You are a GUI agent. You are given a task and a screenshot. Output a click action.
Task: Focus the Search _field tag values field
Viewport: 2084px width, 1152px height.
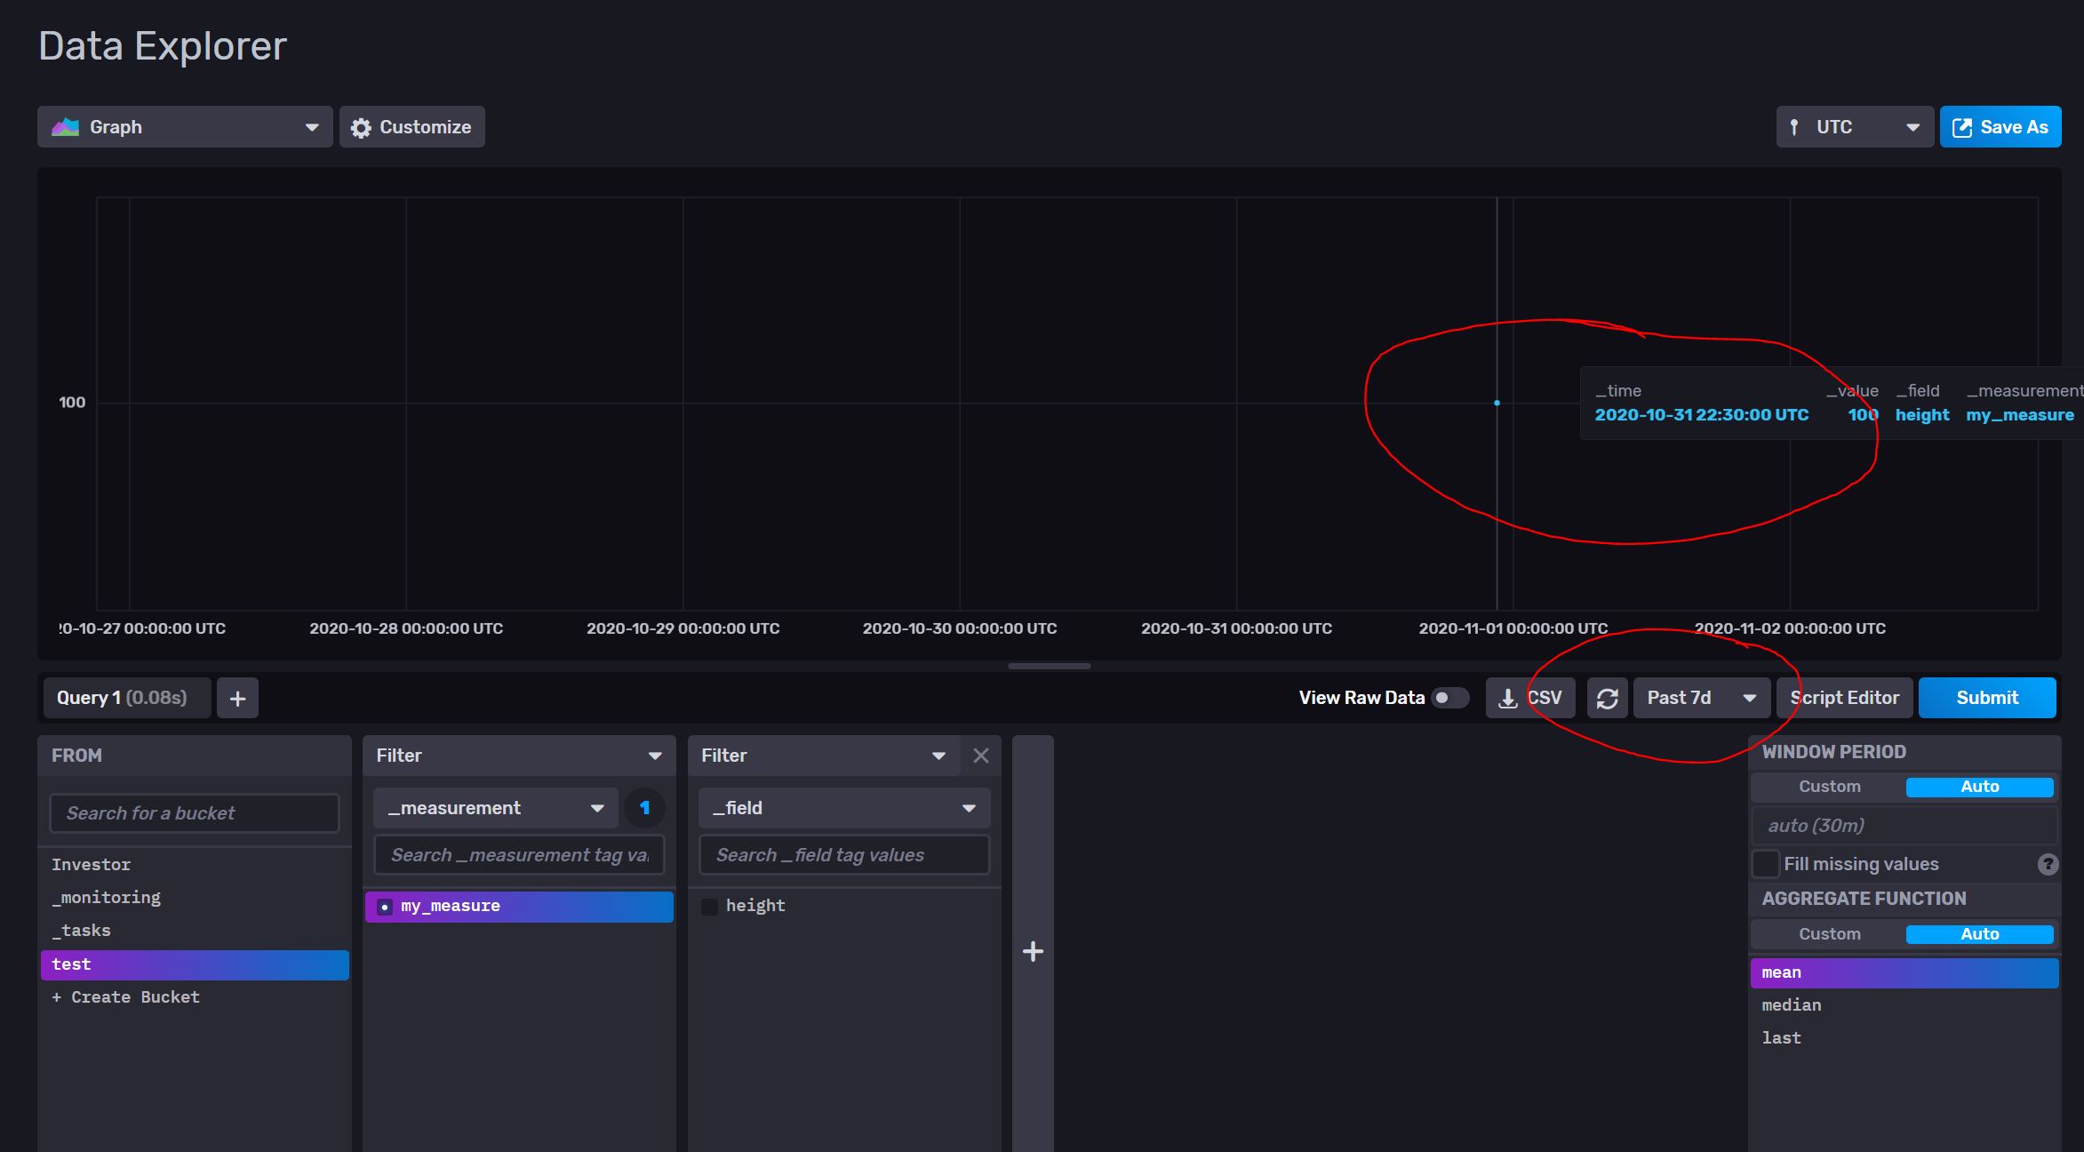[844, 855]
